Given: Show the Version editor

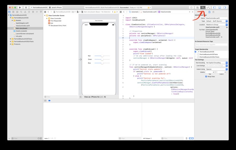Looking at the screenshot, I should 209,7.
